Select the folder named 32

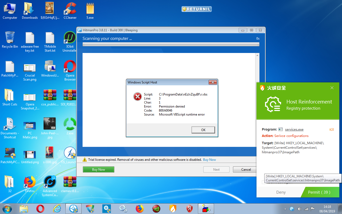10,184
